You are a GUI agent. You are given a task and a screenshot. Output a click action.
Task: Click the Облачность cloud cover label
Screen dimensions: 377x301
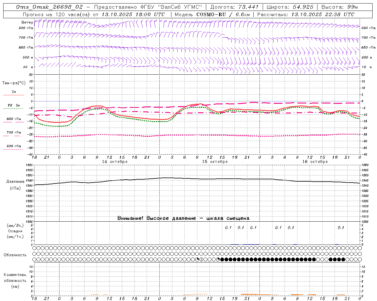click(15, 255)
